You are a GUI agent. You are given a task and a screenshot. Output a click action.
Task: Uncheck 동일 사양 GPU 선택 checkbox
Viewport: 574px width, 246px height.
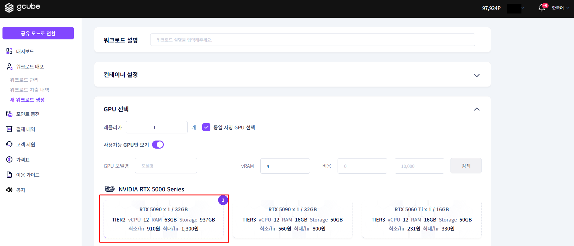(x=206, y=127)
